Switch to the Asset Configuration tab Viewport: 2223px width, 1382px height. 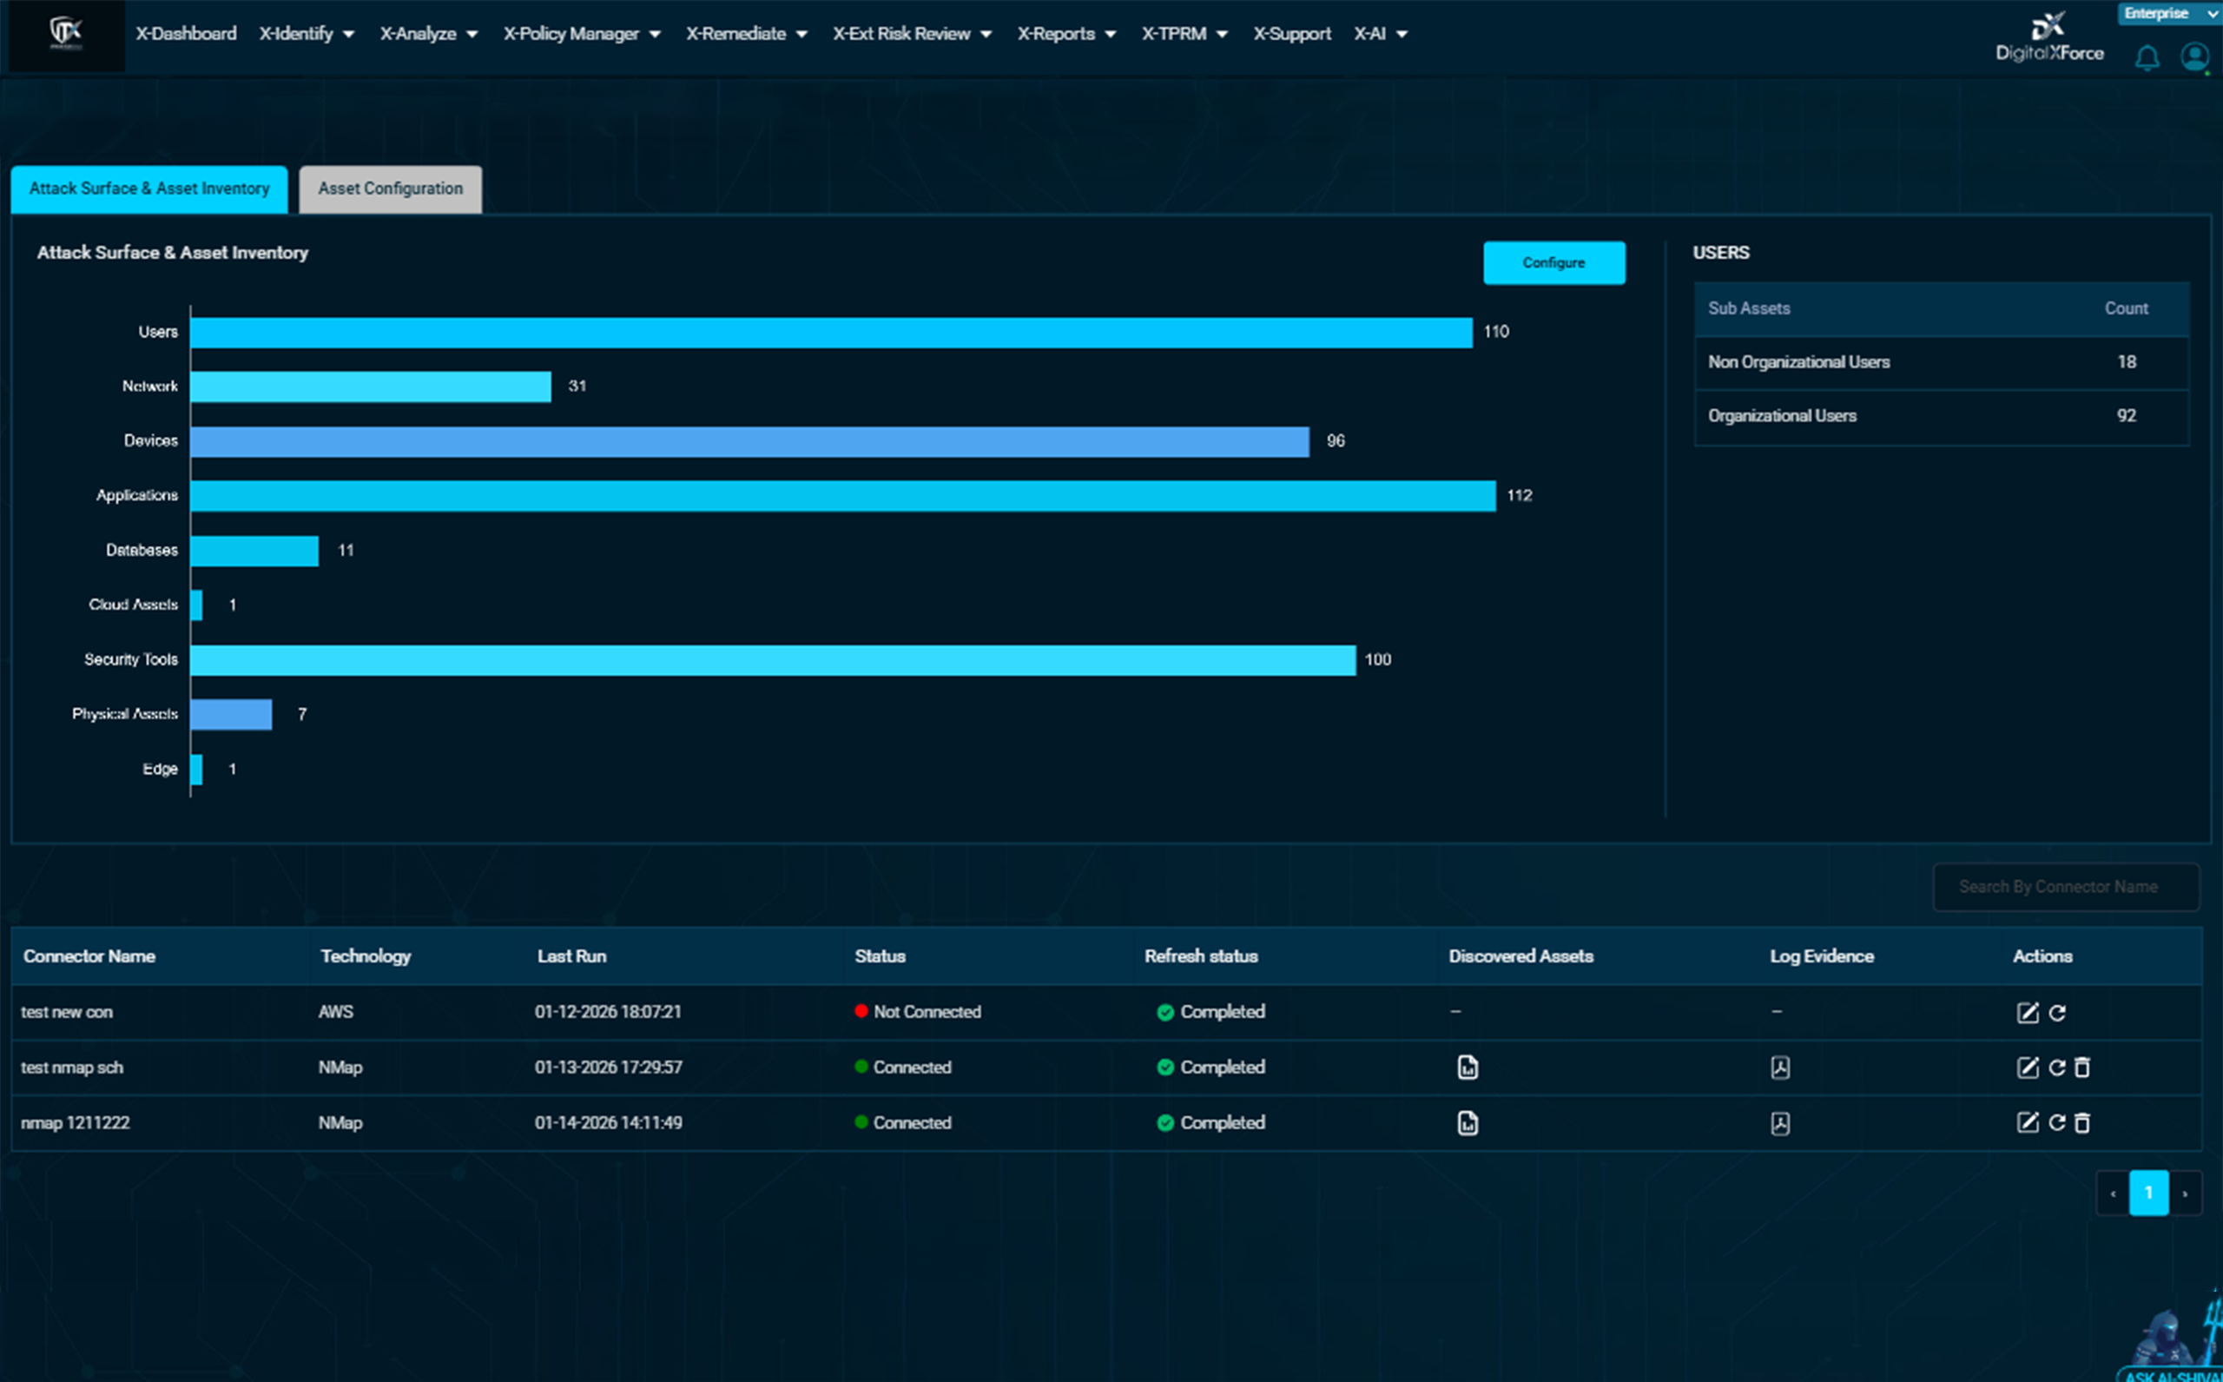pyautogui.click(x=390, y=189)
